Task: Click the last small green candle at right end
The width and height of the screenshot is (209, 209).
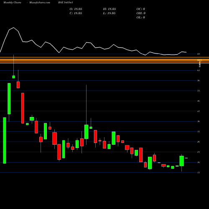Action: click(186, 158)
